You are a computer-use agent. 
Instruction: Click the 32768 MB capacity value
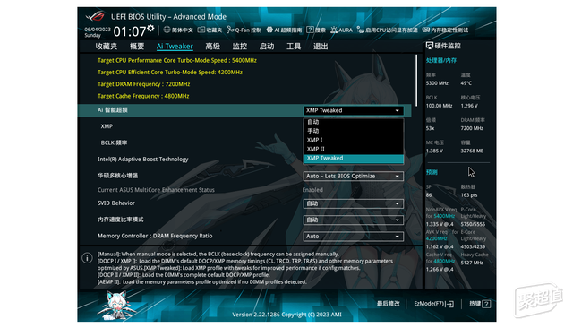click(x=472, y=151)
